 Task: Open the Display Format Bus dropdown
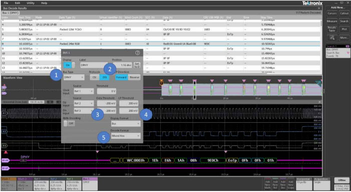tap(126, 124)
